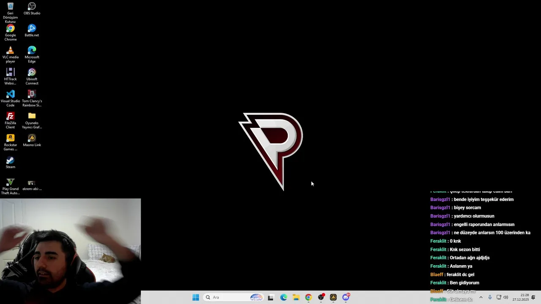Open the volume speaker tray icon
Image resolution: width=541 pixels, height=304 pixels.
point(506,297)
